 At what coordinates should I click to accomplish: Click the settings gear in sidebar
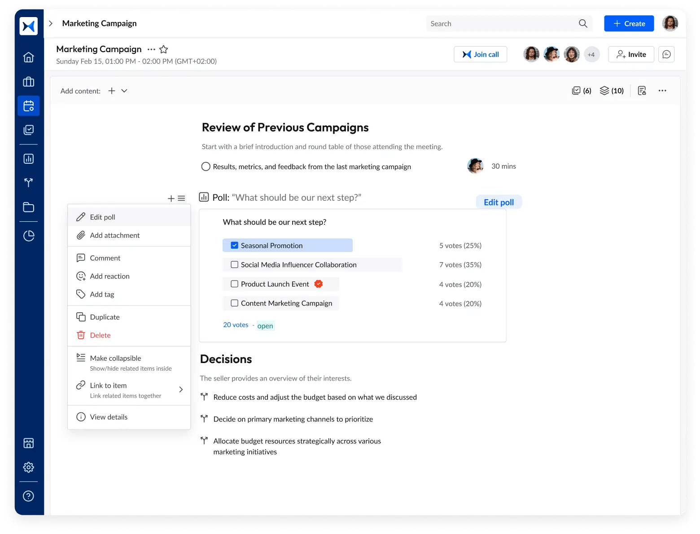pos(28,467)
